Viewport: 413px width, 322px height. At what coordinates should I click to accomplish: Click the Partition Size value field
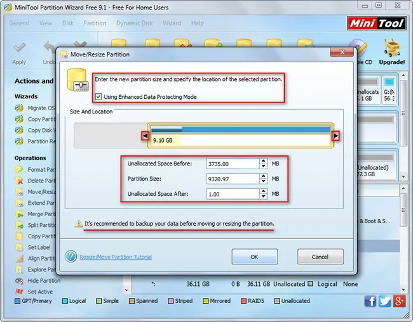point(233,179)
